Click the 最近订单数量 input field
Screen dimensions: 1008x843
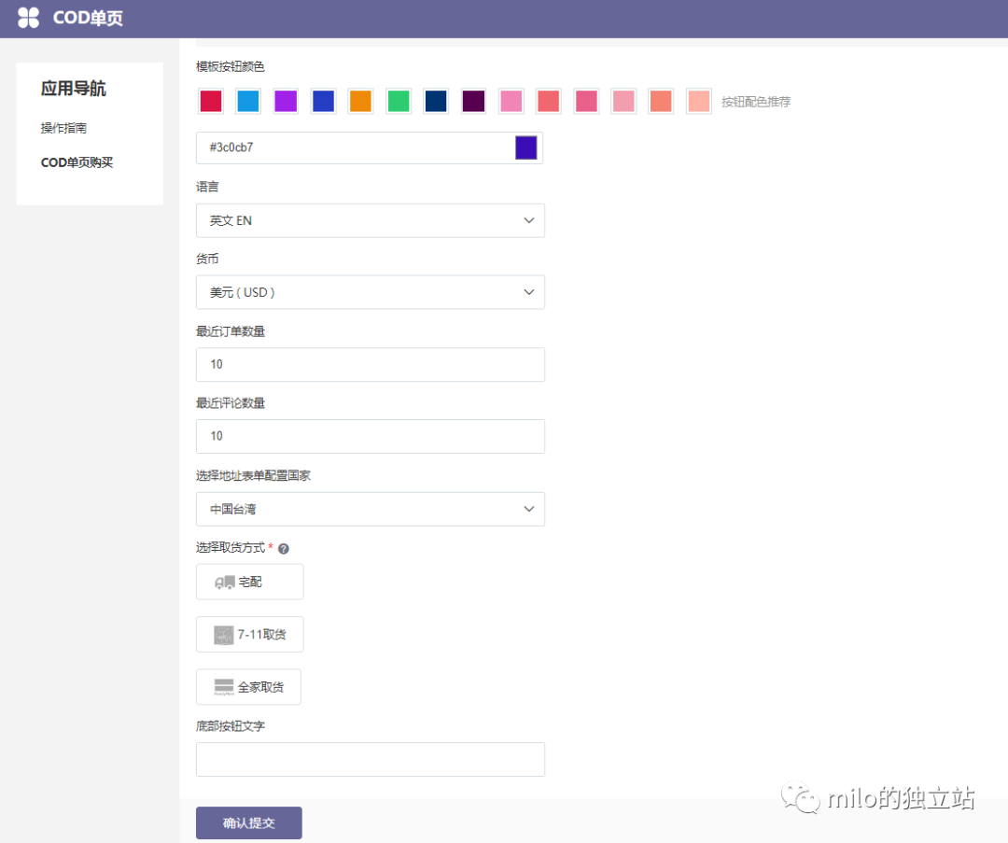tap(370, 364)
